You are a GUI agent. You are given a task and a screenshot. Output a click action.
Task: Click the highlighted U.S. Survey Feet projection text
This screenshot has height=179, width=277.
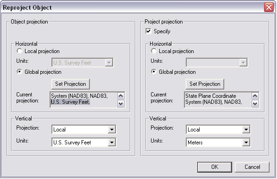70,102
